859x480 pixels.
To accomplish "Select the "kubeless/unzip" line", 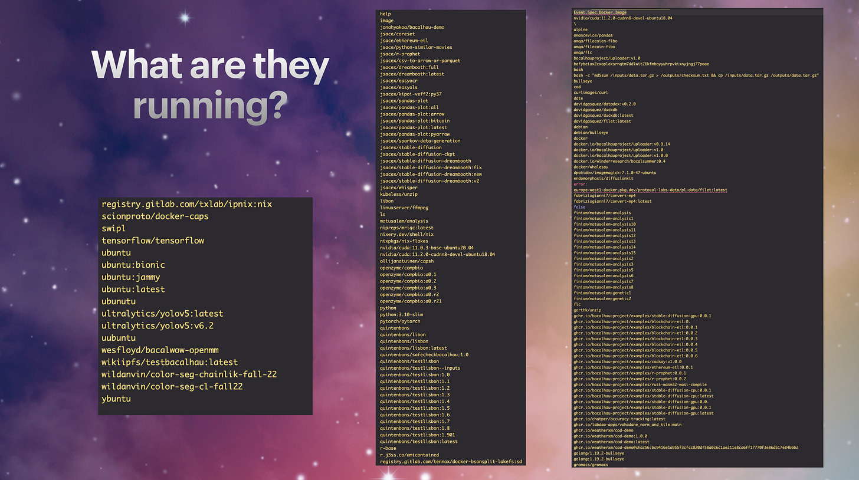I will [x=399, y=194].
